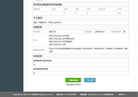Click the 志愿信息 section heading
This screenshot has width=138, height=97.
point(38,27)
